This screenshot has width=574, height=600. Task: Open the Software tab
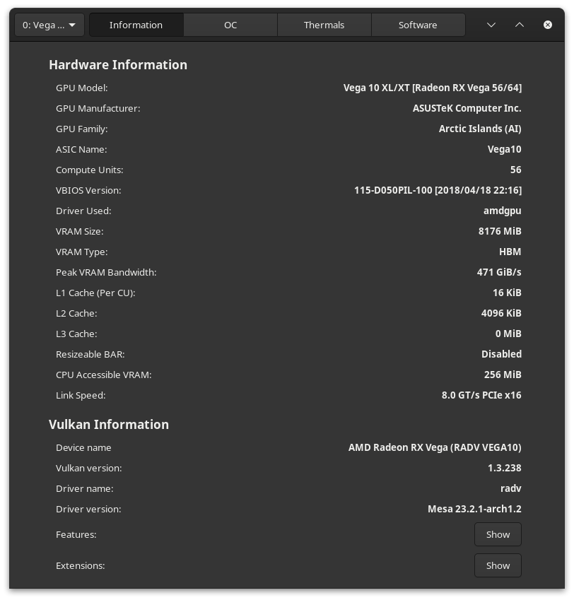point(418,25)
